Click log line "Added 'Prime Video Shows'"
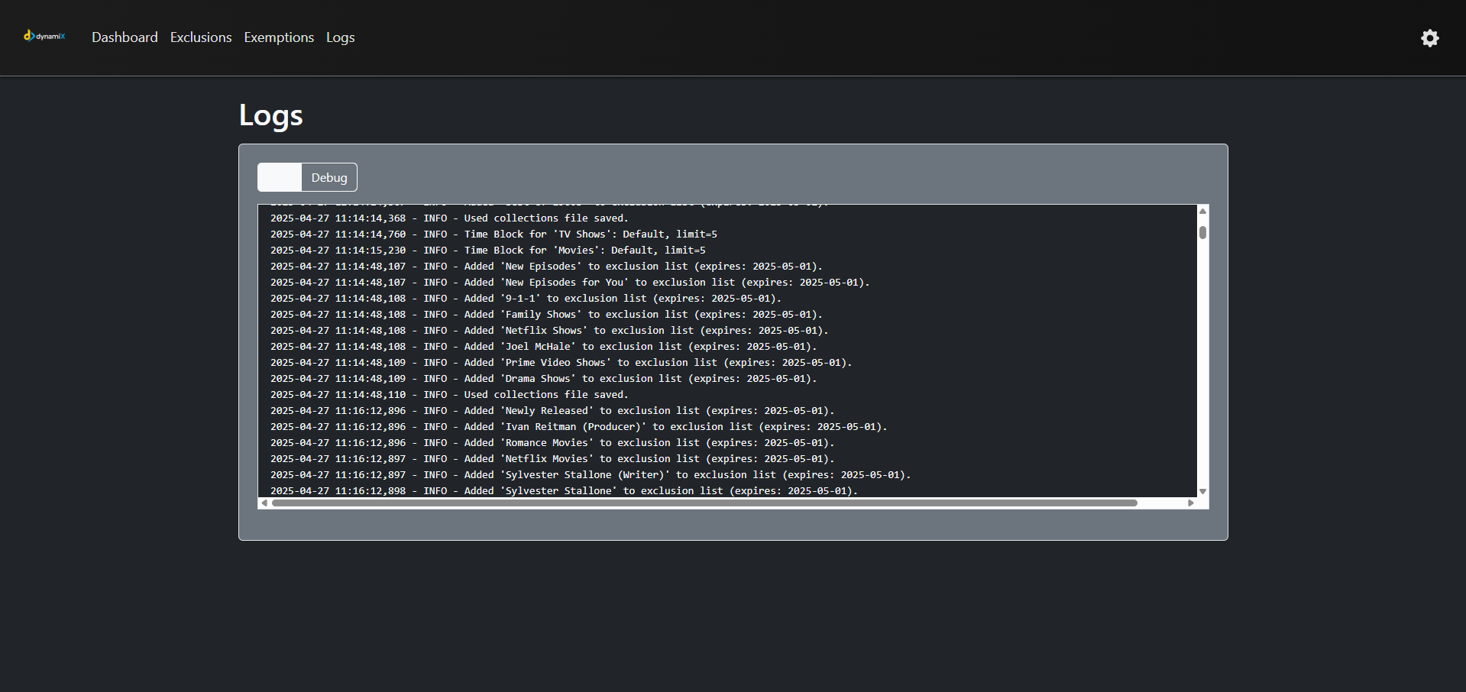This screenshot has height=692, width=1466. point(561,363)
